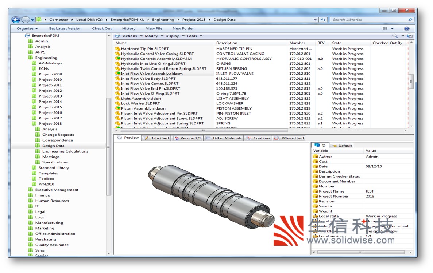Switch to the Preview tab
The image size is (433, 273).
coord(128,138)
